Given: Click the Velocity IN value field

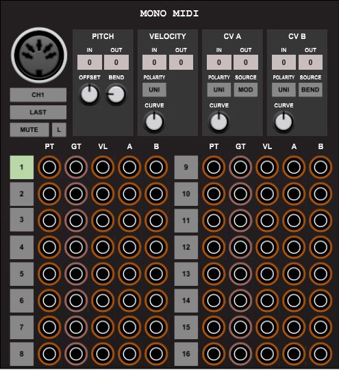Looking at the screenshot, I should 154,62.
